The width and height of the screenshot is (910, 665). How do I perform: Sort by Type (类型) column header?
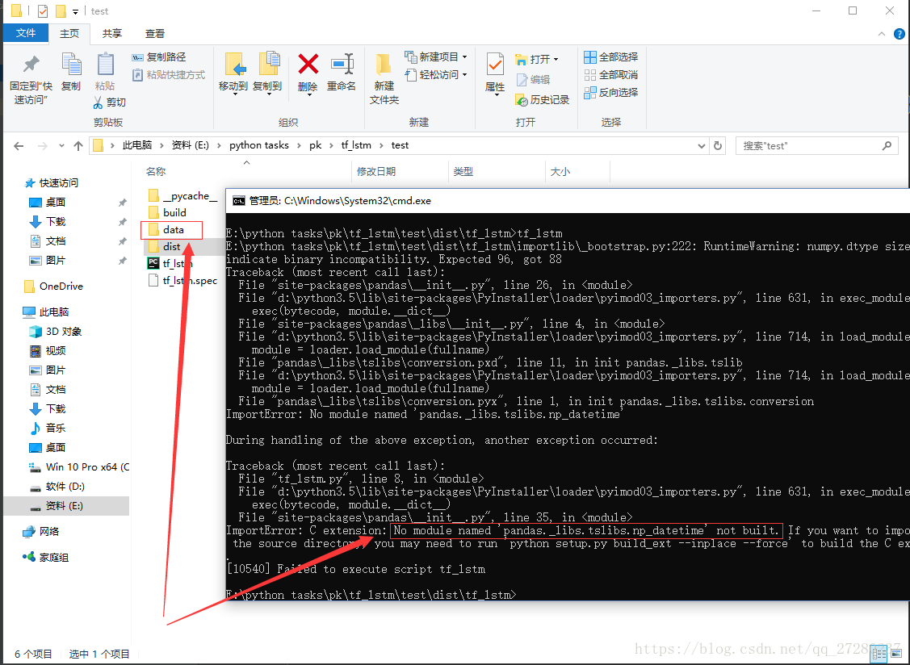coord(463,172)
